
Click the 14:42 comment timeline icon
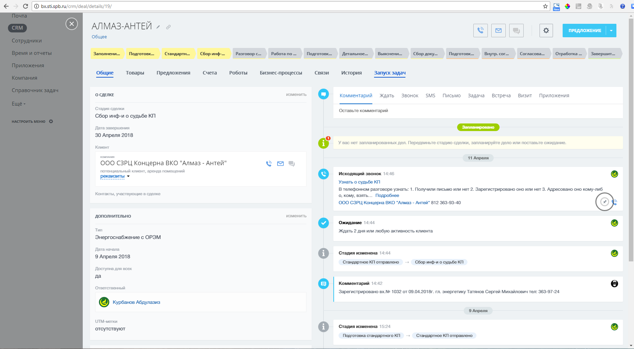pyautogui.click(x=323, y=283)
